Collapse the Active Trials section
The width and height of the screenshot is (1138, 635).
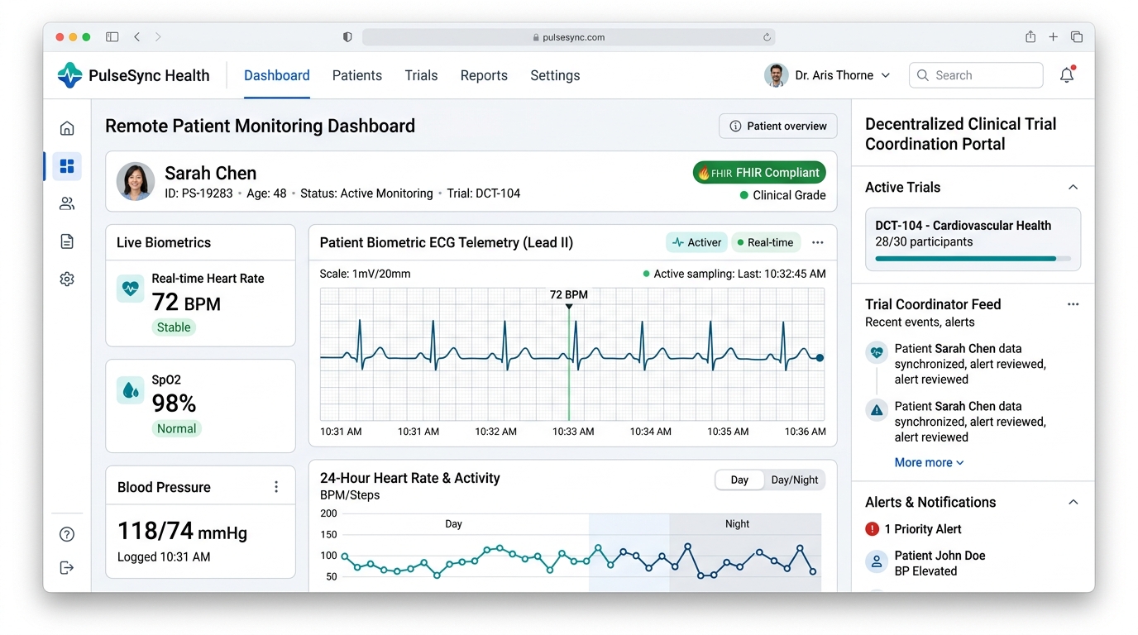pos(1073,188)
